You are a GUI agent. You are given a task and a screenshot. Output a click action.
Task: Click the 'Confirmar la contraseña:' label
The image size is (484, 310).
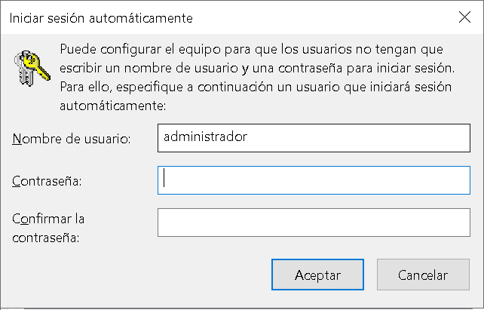tap(48, 229)
